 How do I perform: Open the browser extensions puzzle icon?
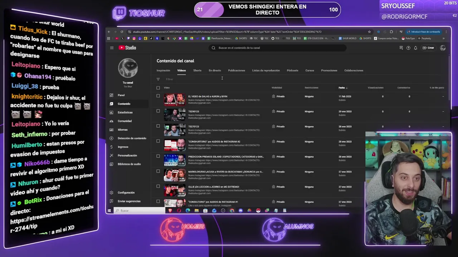[391, 32]
